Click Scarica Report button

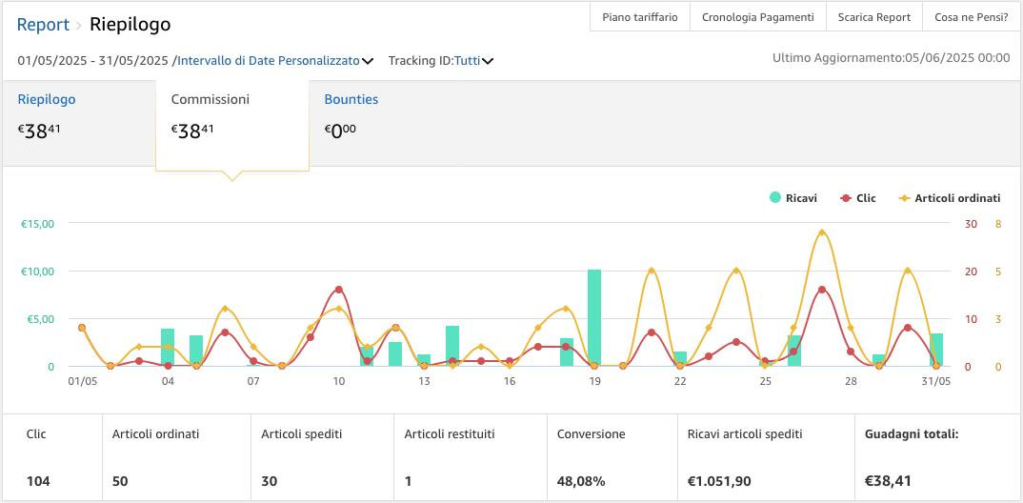pos(874,17)
